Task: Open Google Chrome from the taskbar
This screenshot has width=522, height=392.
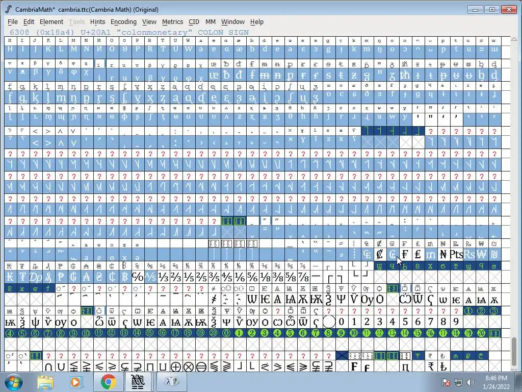Action: [x=108, y=382]
